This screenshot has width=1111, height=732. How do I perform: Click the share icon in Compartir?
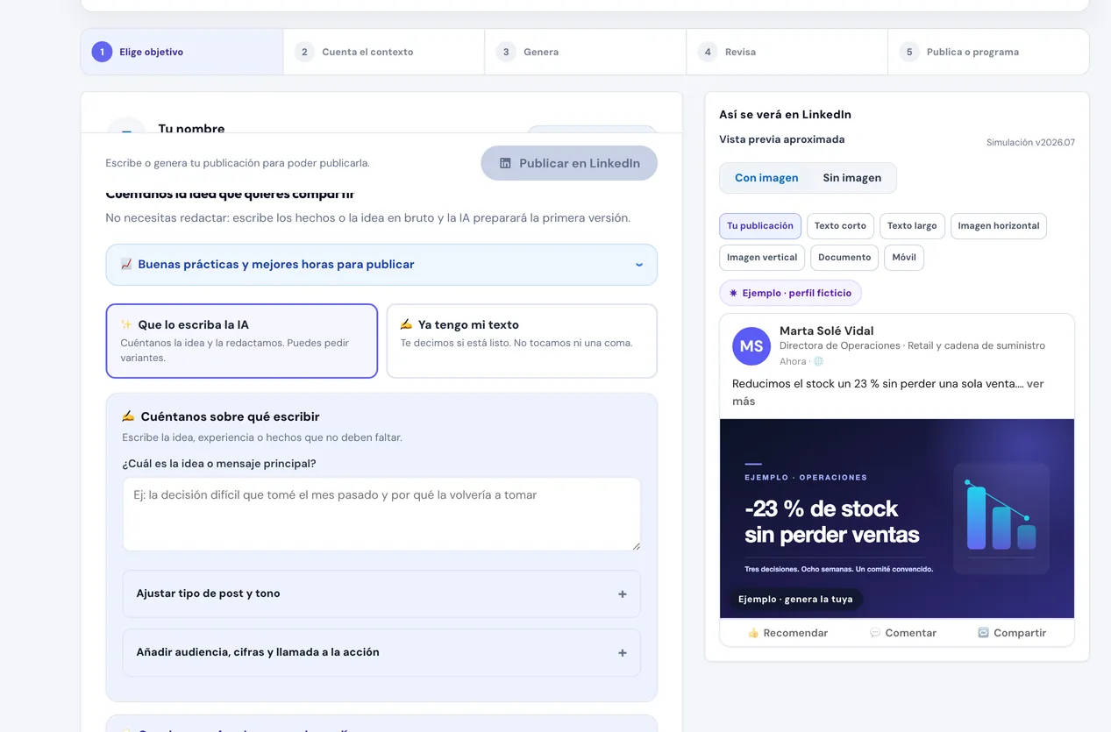pos(983,633)
